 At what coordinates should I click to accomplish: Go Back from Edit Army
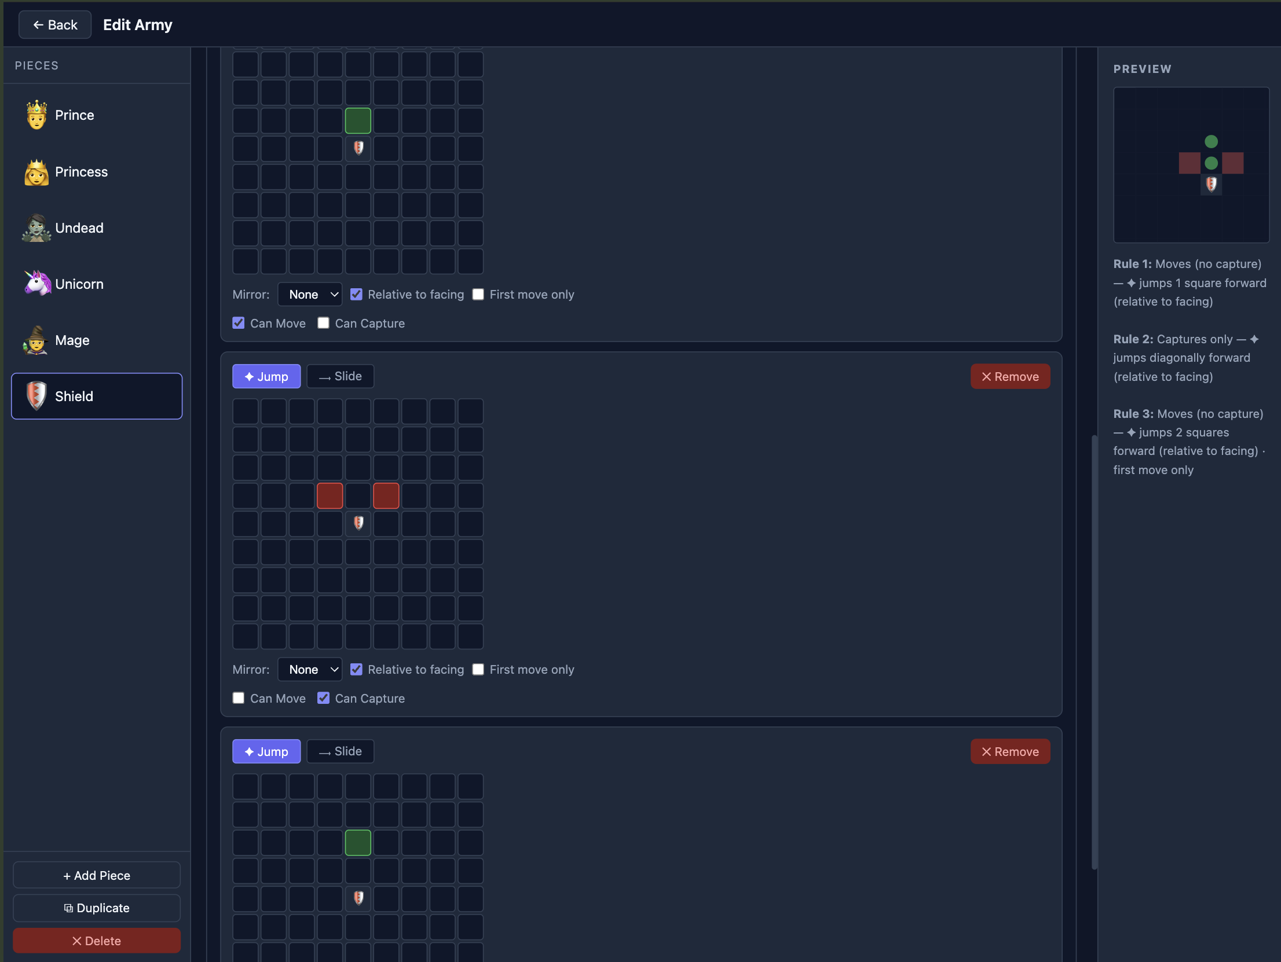point(55,25)
